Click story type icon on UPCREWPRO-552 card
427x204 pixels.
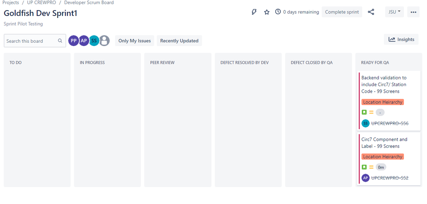coord(364,167)
